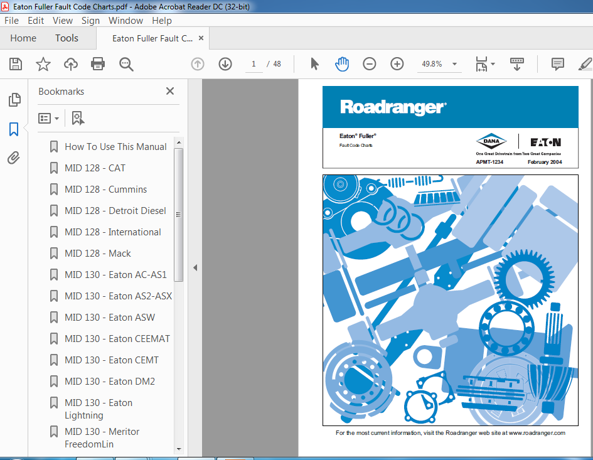Print the document with the printer icon

pyautogui.click(x=98, y=64)
